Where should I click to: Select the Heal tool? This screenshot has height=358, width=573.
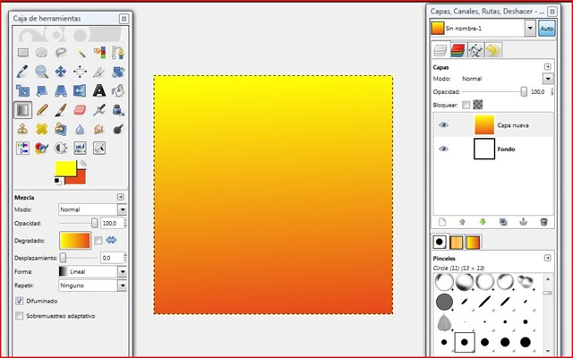(42, 129)
